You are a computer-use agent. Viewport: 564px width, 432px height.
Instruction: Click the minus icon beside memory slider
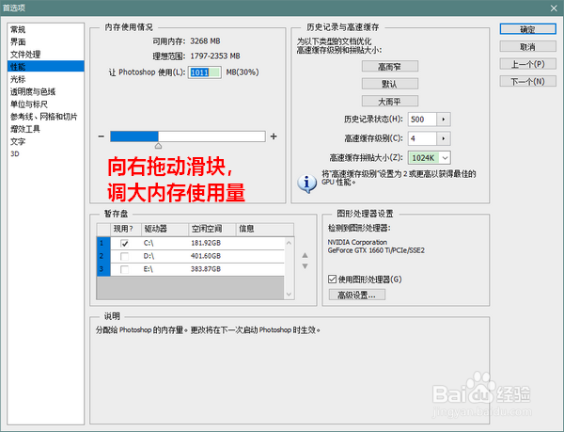pos(102,136)
